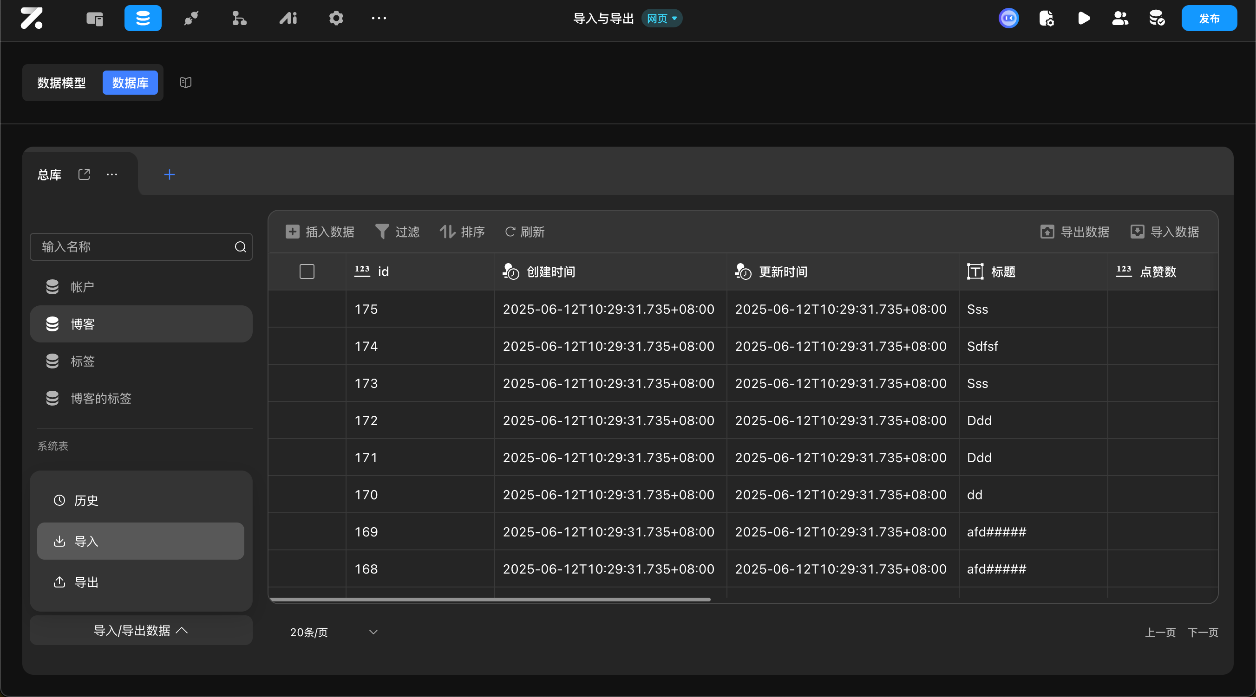Screen dimensions: 1256x697
Task: Click 下一页 to go to next page
Action: coord(1203,632)
